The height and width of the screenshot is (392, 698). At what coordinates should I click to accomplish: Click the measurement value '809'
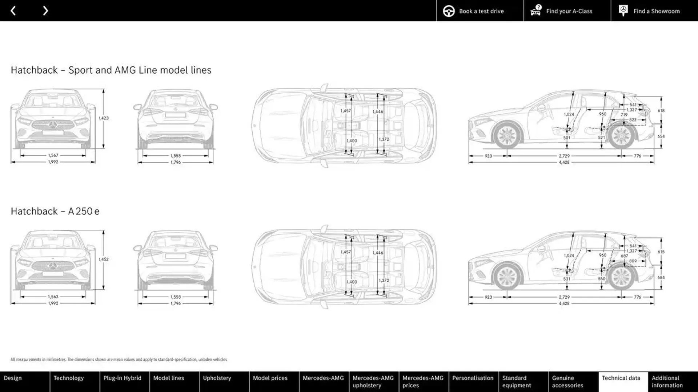click(633, 261)
